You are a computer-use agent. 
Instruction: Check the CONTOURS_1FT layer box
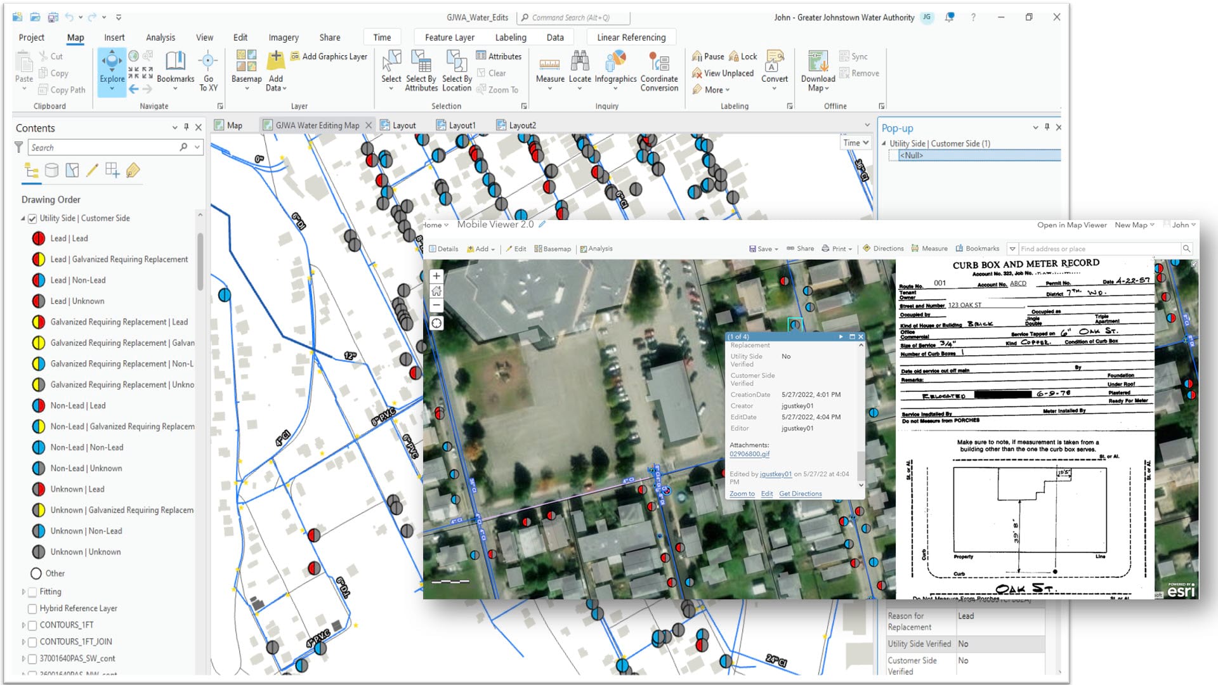pos(32,625)
